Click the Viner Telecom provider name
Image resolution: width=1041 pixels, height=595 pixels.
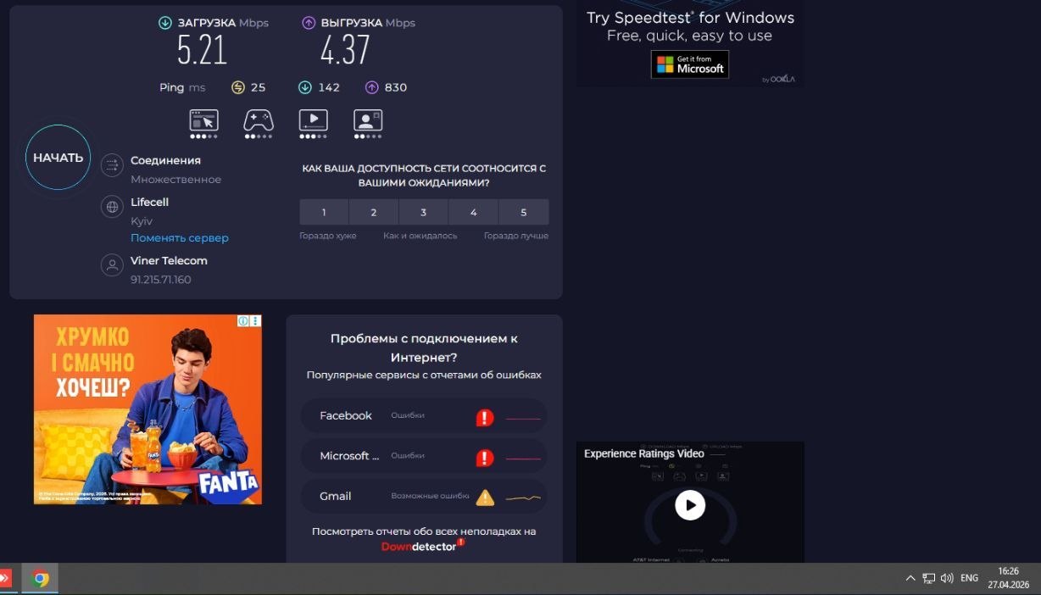pos(169,260)
